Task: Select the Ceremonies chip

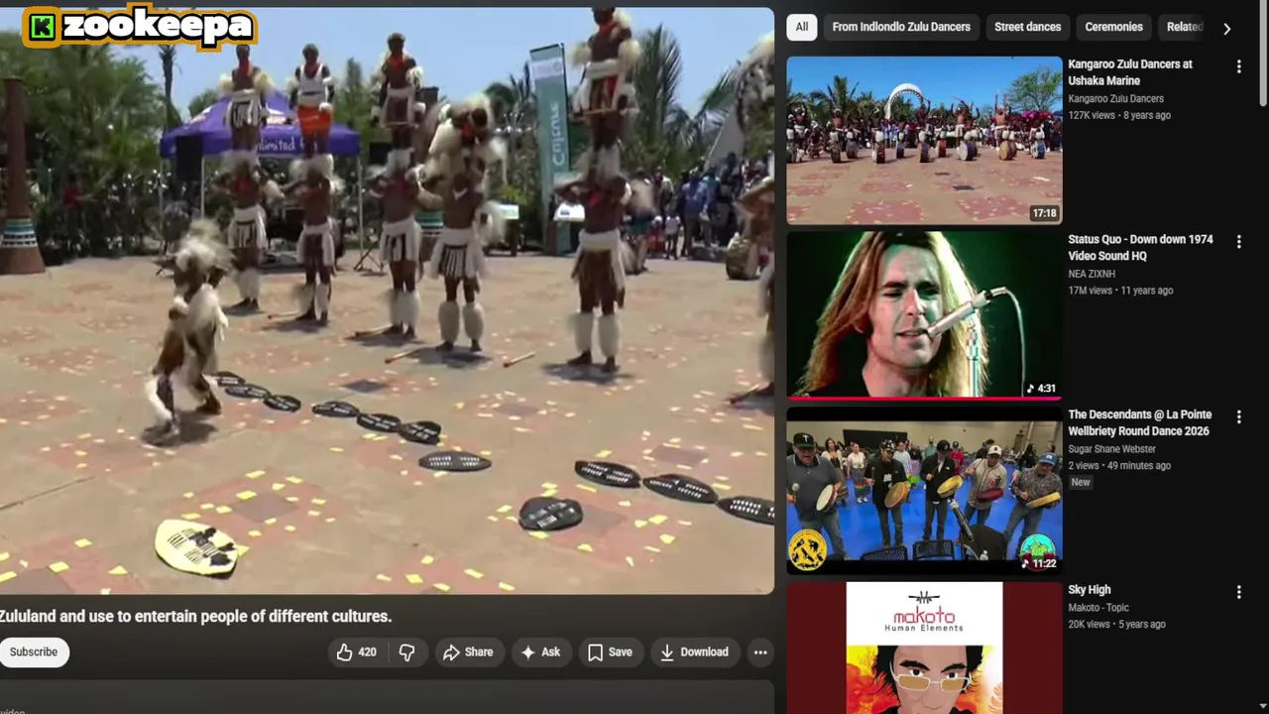Action: coord(1113,27)
